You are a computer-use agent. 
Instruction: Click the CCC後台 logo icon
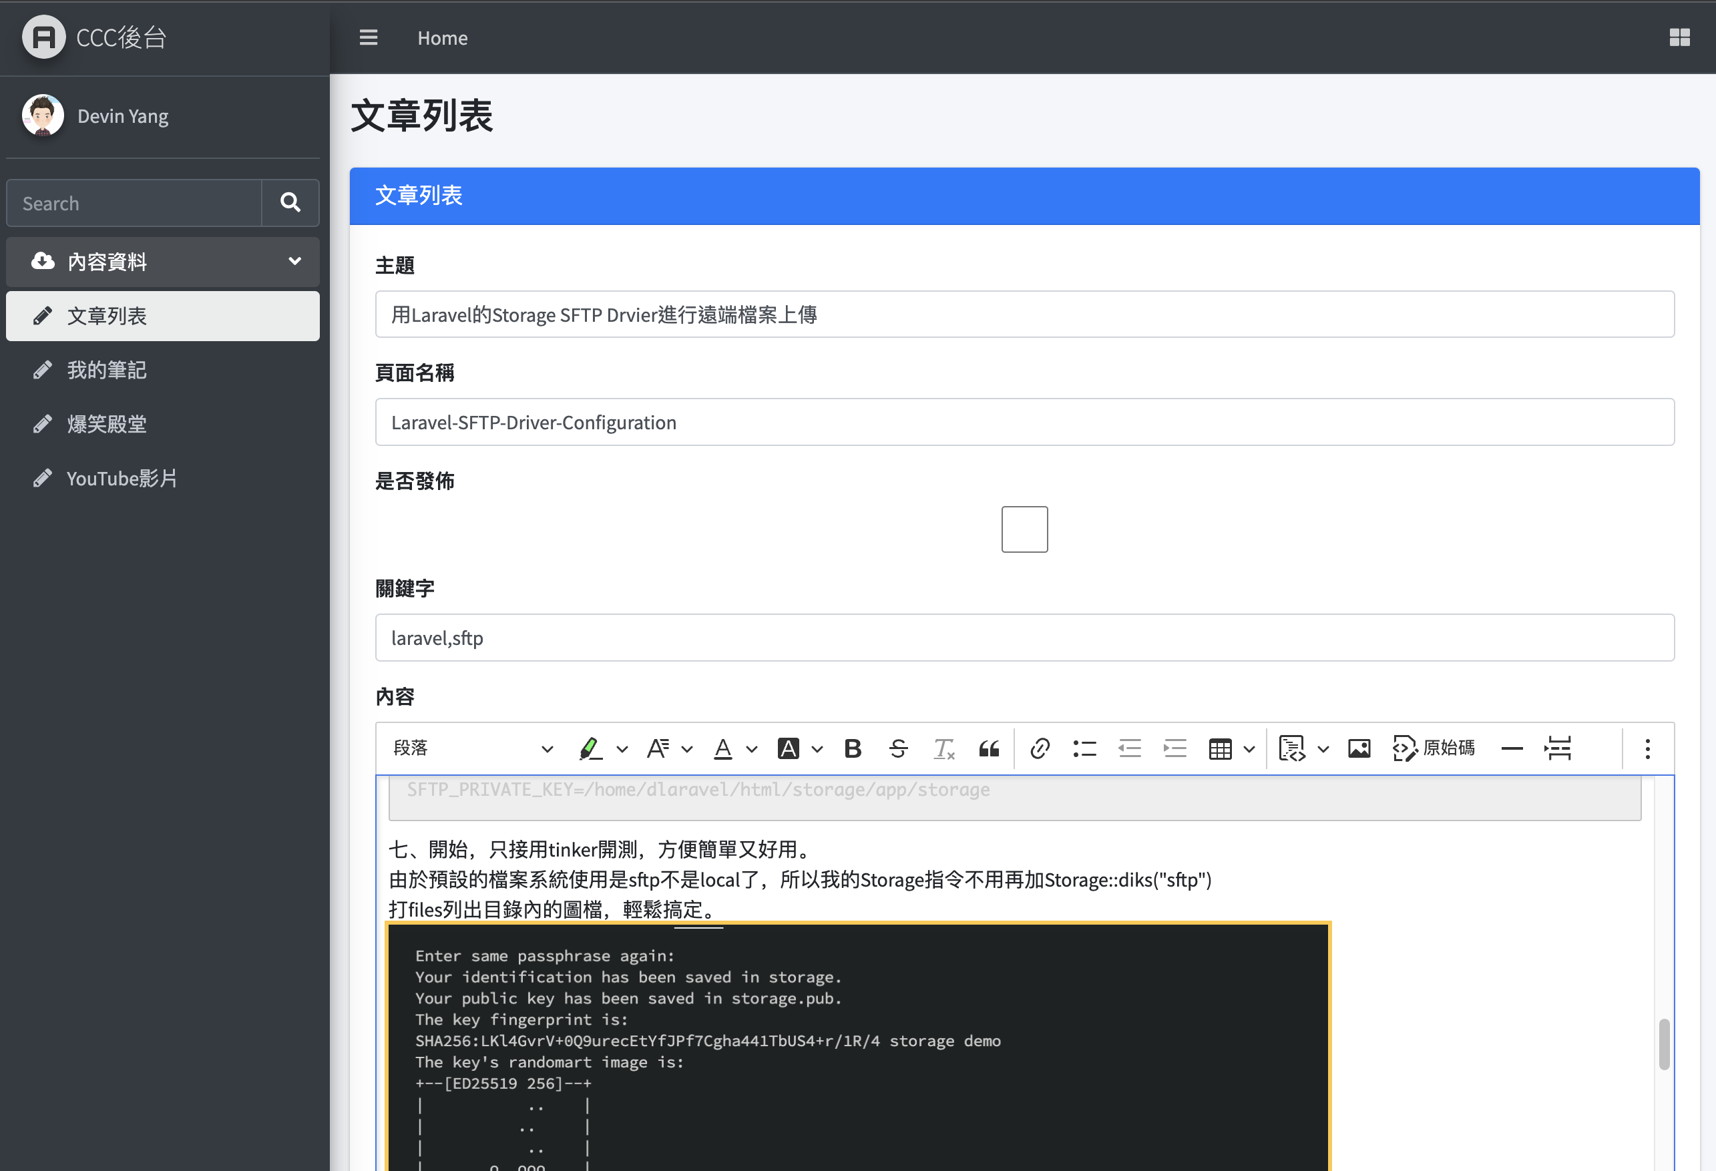coord(43,37)
